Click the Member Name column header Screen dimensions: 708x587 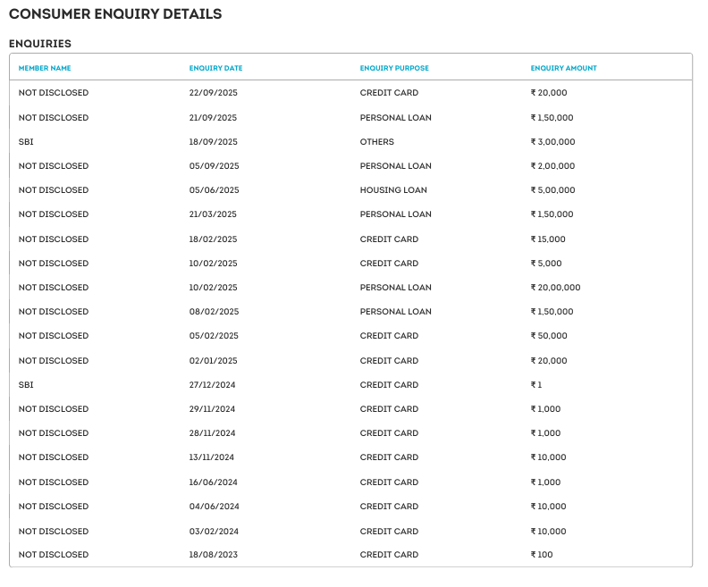coord(45,68)
